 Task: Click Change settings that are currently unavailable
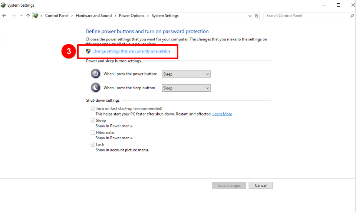tap(131, 51)
